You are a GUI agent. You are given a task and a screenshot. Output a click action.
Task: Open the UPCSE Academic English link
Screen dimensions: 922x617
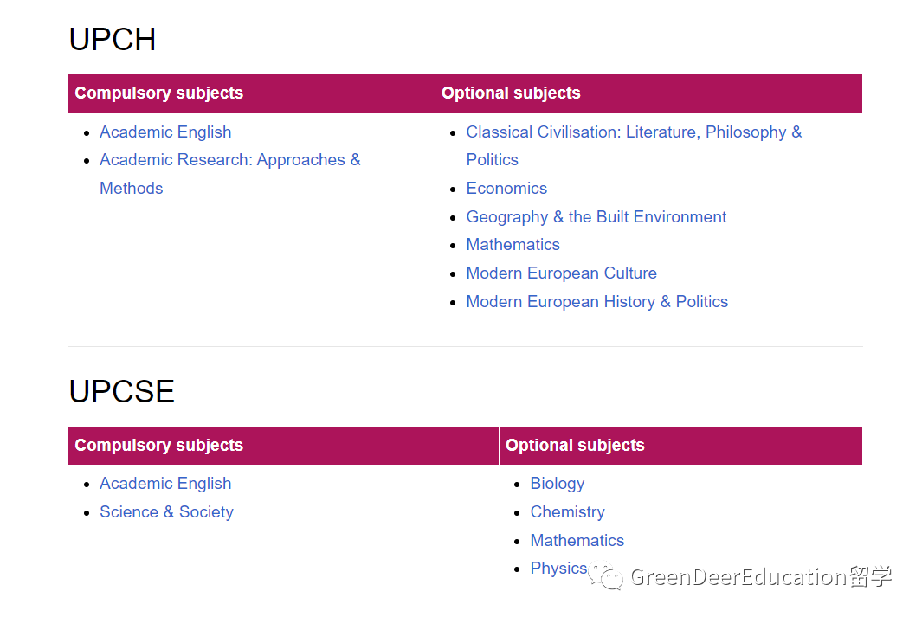coord(165,484)
